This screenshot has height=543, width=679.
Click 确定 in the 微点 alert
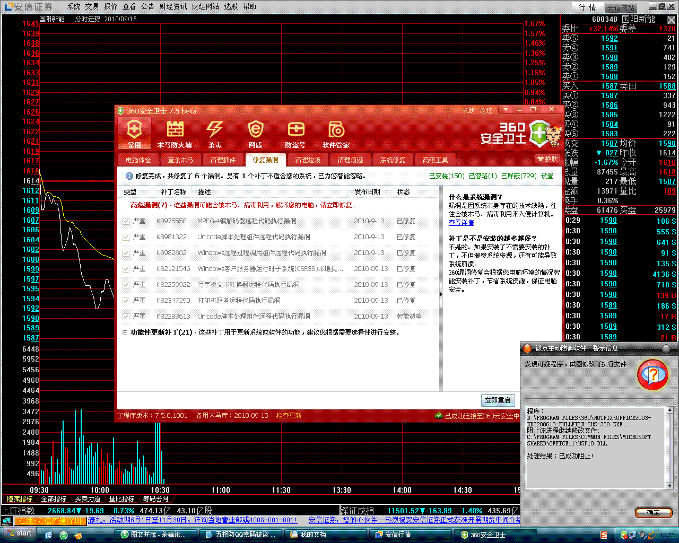click(x=654, y=512)
